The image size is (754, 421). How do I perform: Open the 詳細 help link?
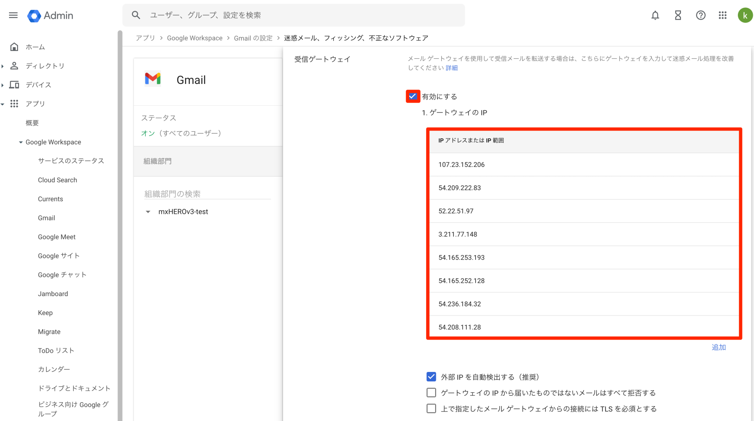[452, 68]
